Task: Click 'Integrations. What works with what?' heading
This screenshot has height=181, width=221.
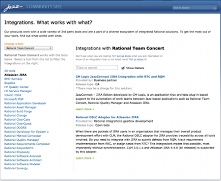Action: [x=48, y=22]
